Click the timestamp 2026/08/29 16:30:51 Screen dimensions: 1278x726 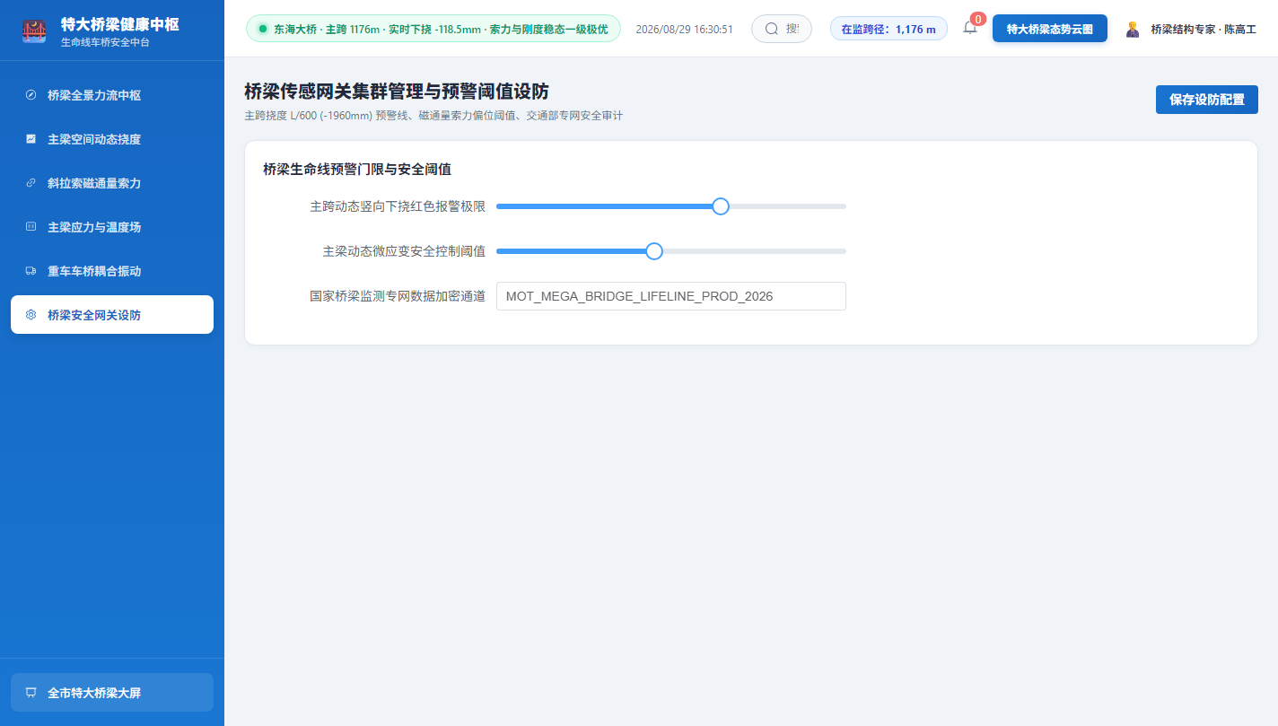[x=684, y=29]
